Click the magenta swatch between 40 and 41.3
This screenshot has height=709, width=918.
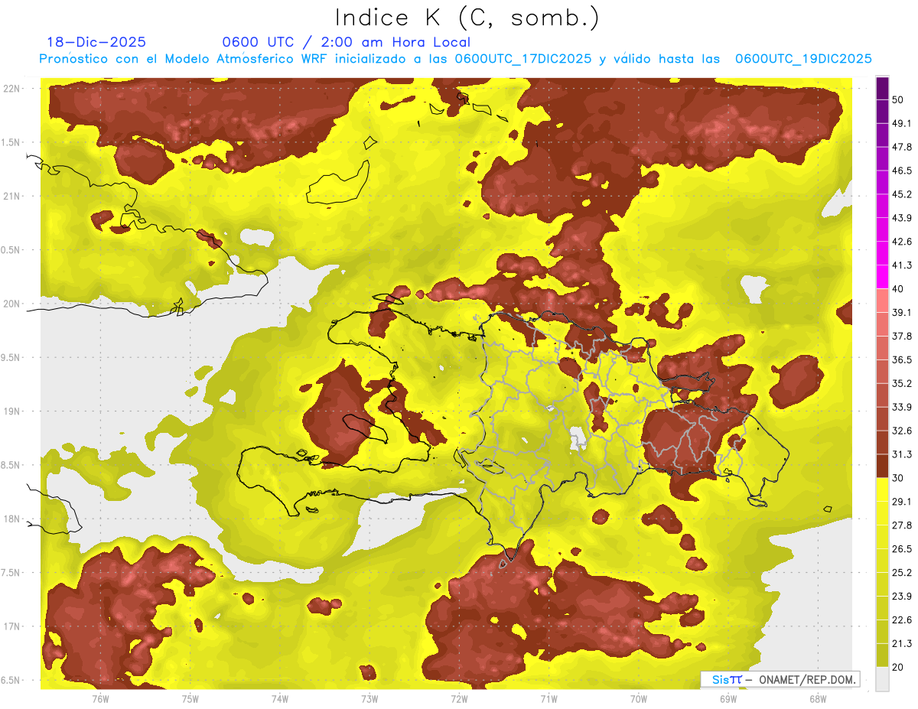coord(883,277)
